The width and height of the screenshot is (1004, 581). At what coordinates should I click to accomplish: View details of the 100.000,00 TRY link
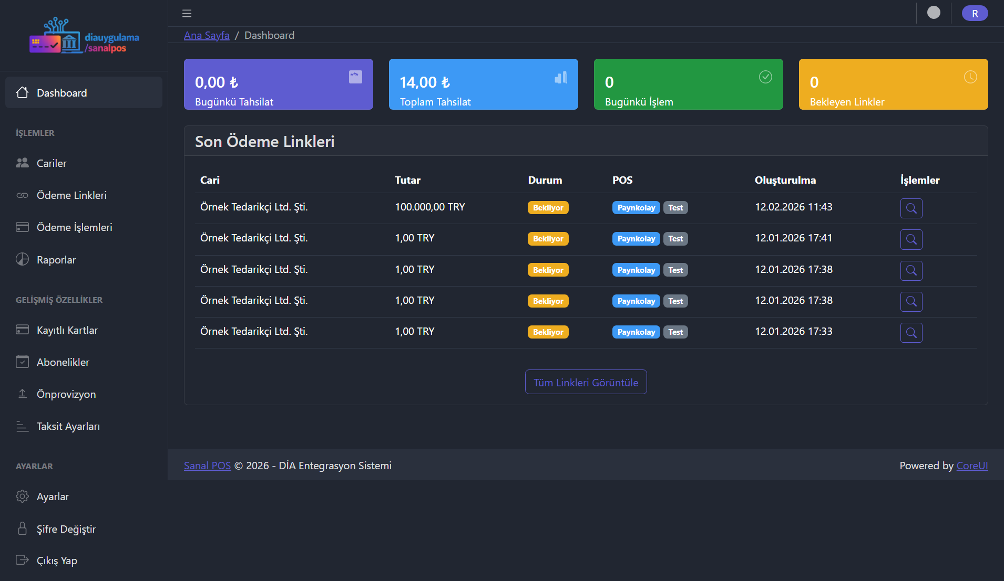911,208
